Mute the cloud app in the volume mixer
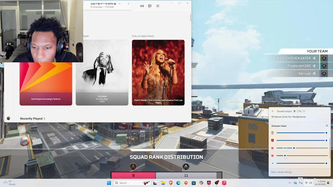The height and width of the screenshot is (187, 333). coord(272,163)
